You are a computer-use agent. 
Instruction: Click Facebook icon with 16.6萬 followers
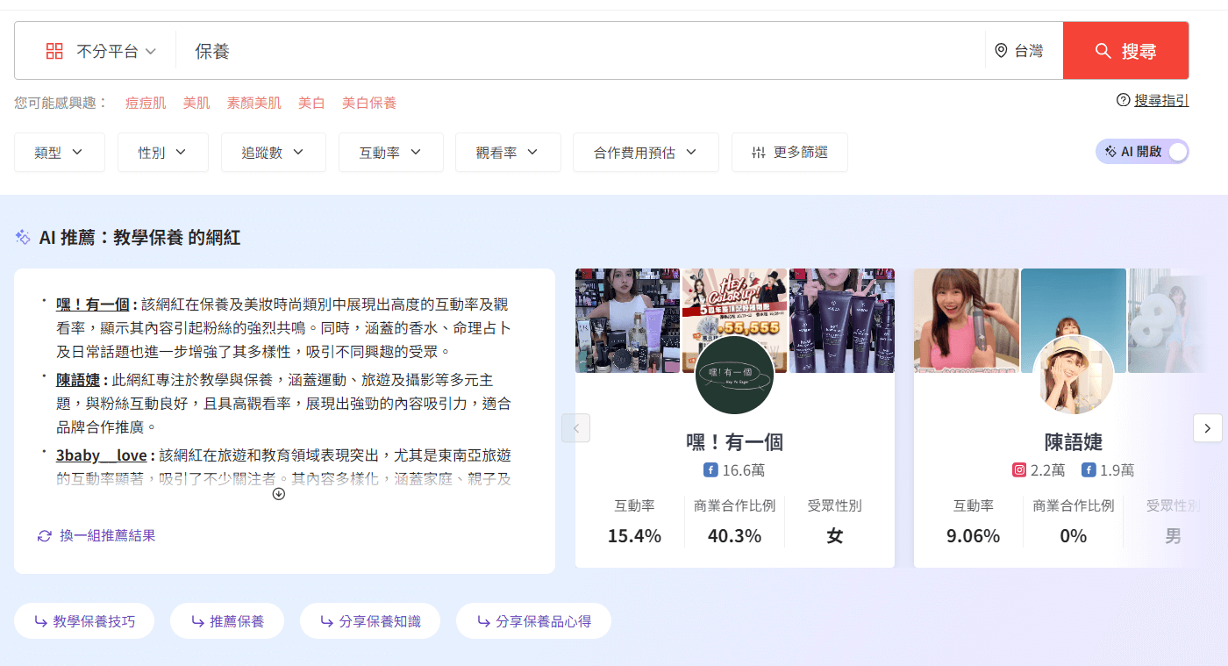tap(710, 470)
